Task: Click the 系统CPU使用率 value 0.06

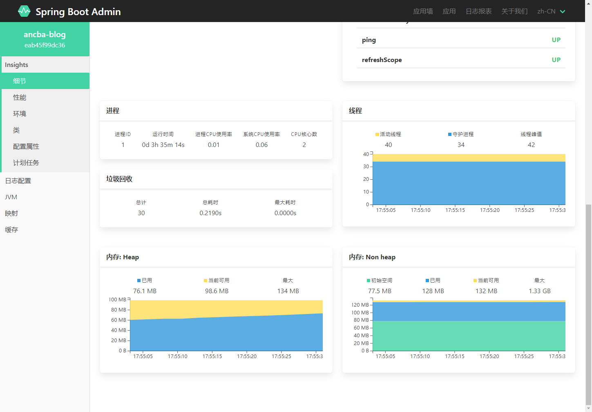Action: point(261,145)
